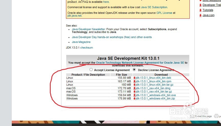Click the Product / File Description column header

click(x=88, y=75)
